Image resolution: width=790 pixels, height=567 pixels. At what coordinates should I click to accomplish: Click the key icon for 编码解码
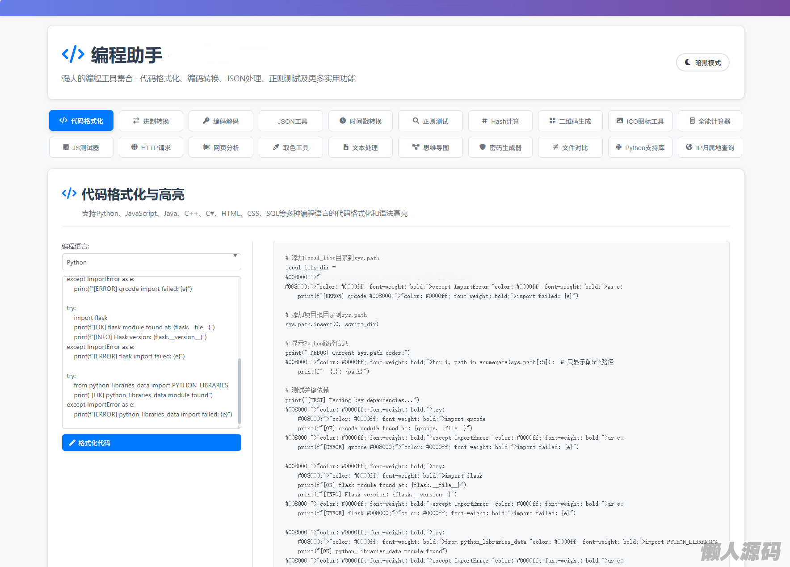(206, 121)
